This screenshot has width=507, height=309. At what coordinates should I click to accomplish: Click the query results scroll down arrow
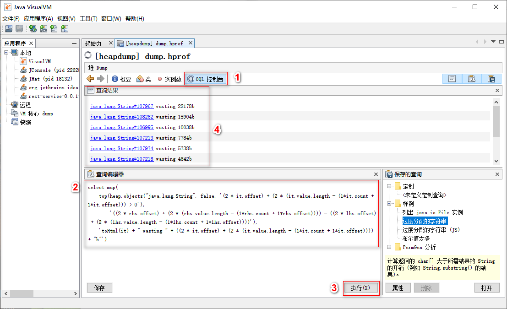coord(496,161)
